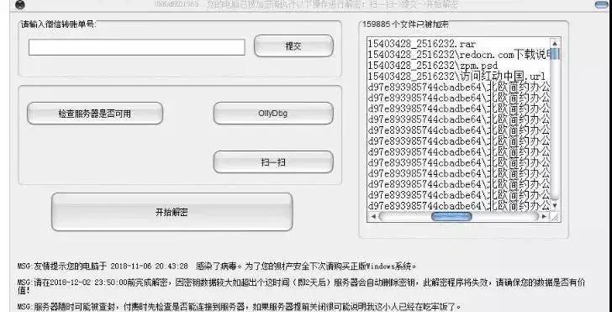This screenshot has width=612, height=312.
Task: Click the OllyDbg button
Action: (x=273, y=114)
